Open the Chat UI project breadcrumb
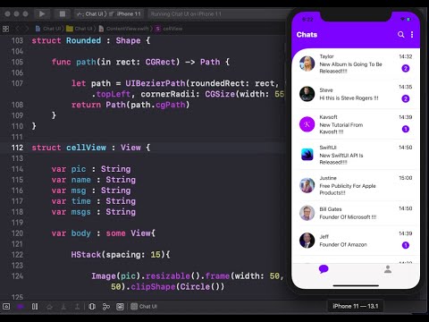Image resolution: width=429 pixels, height=322 pixels. click(x=48, y=29)
